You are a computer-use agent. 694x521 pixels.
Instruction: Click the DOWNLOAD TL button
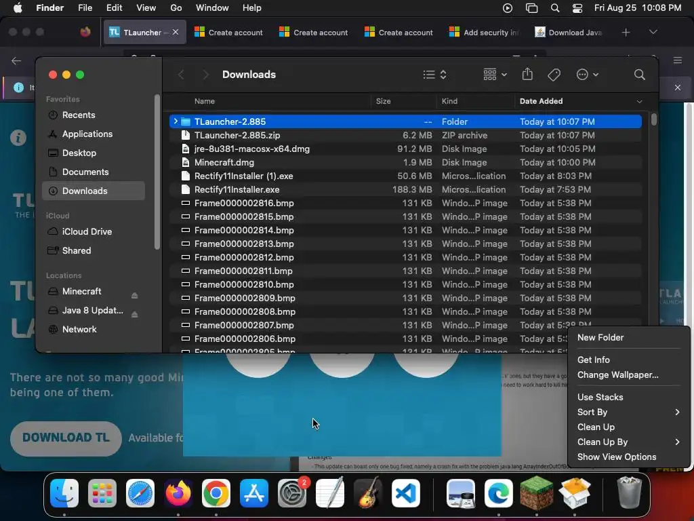pyautogui.click(x=66, y=438)
